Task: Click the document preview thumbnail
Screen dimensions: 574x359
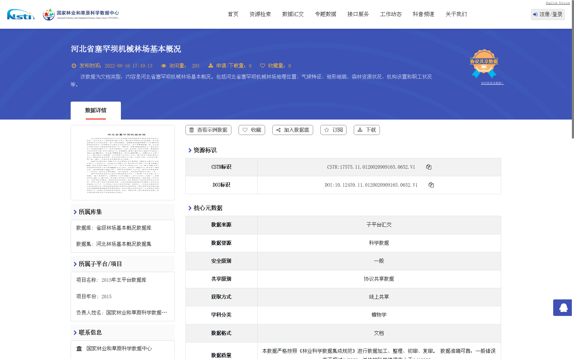Action: click(x=122, y=162)
